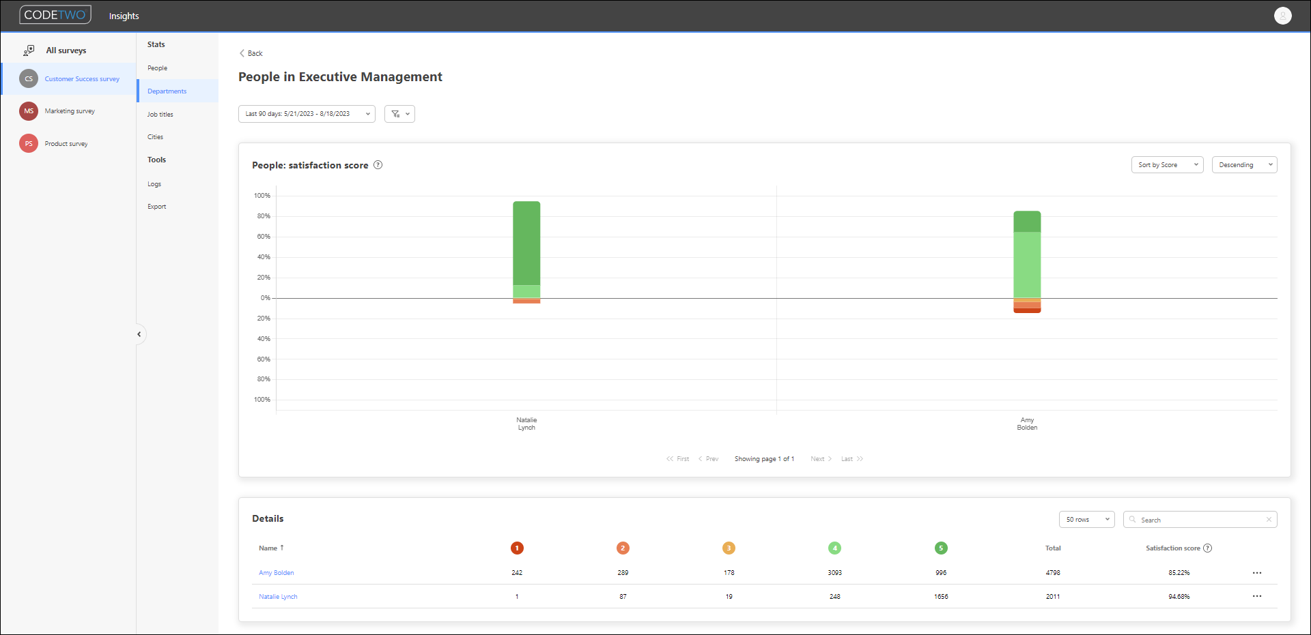
Task: Open Export under Tools
Action: [156, 207]
